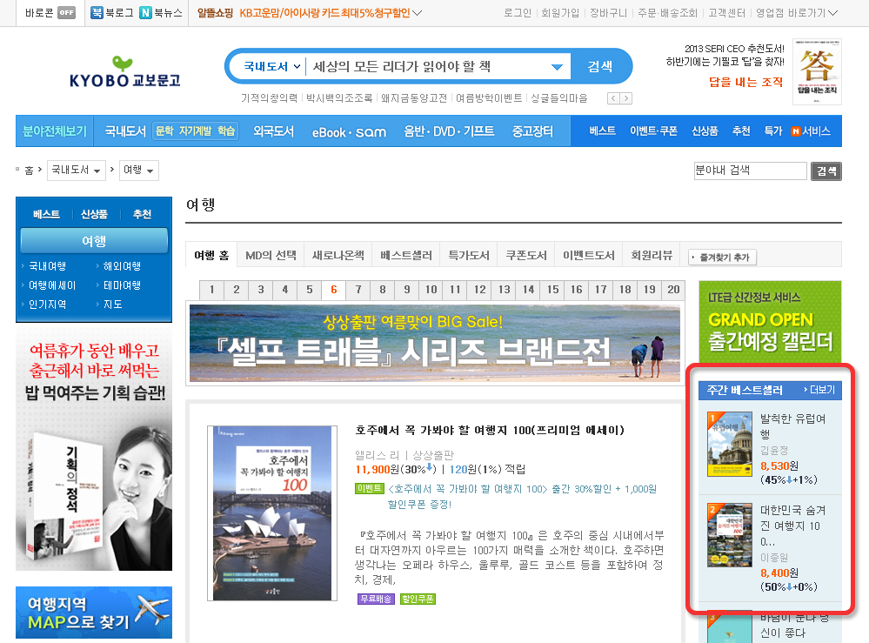Select the sidebar 신상품 tab

pos(94,214)
